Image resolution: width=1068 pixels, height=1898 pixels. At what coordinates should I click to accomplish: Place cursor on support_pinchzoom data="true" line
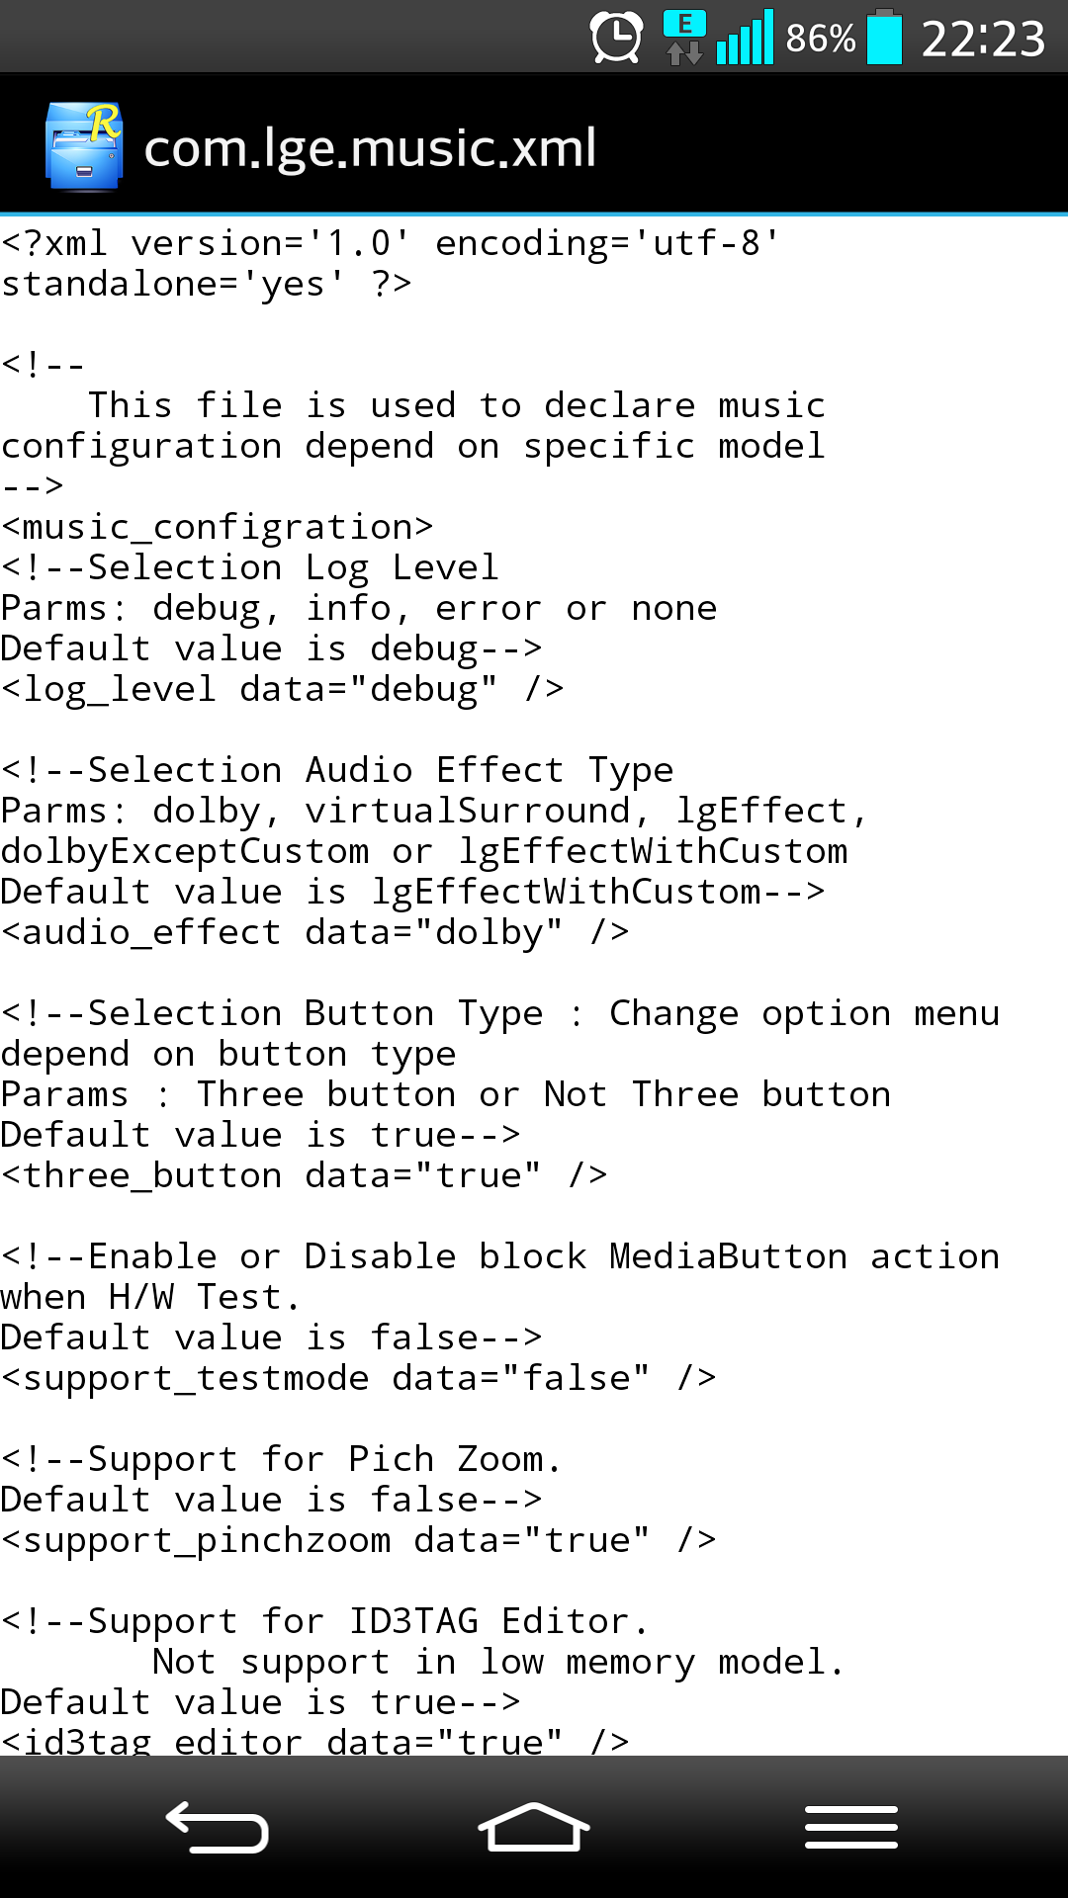358,1540
